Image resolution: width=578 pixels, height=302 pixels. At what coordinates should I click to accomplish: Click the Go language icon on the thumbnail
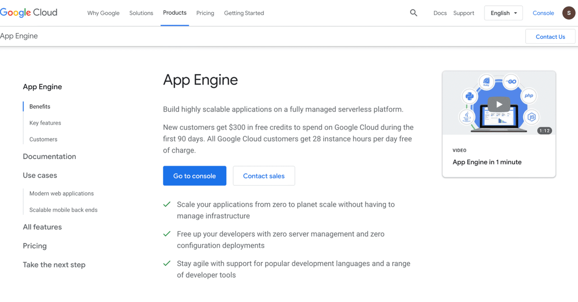click(x=510, y=82)
